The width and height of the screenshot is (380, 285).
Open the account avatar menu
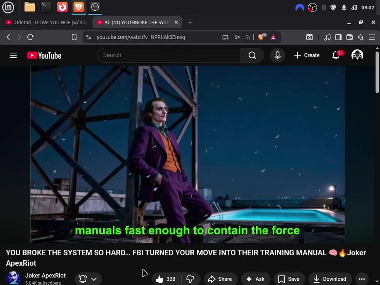357,55
